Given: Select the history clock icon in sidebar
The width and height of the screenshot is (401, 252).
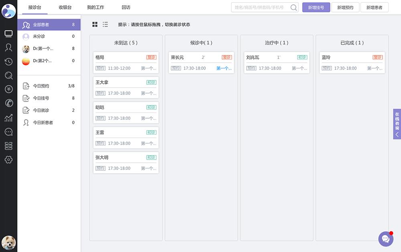Looking at the screenshot, I should [8, 61].
